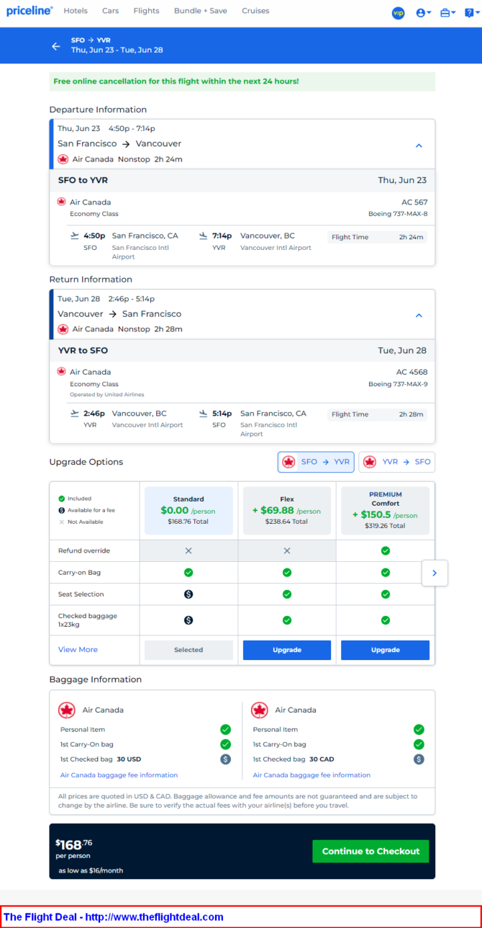Open the CAD Air Canada baggage fee information
Viewport: 482px width, 928px height.
click(312, 775)
